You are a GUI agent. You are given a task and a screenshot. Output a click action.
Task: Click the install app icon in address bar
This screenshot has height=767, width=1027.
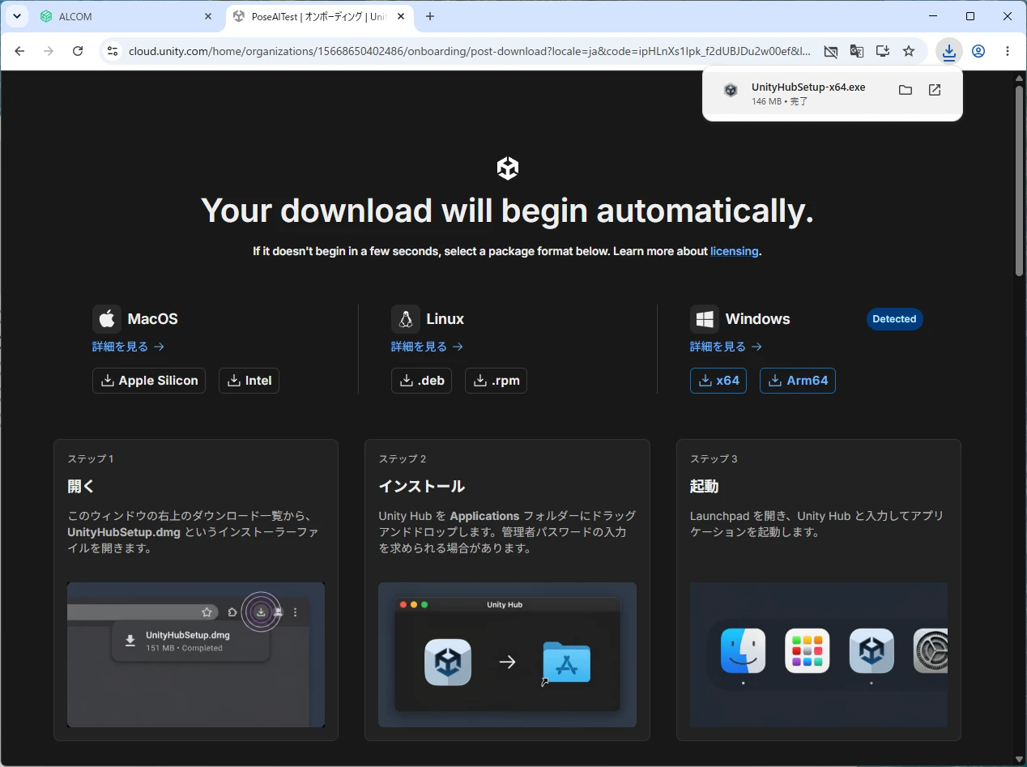(883, 51)
